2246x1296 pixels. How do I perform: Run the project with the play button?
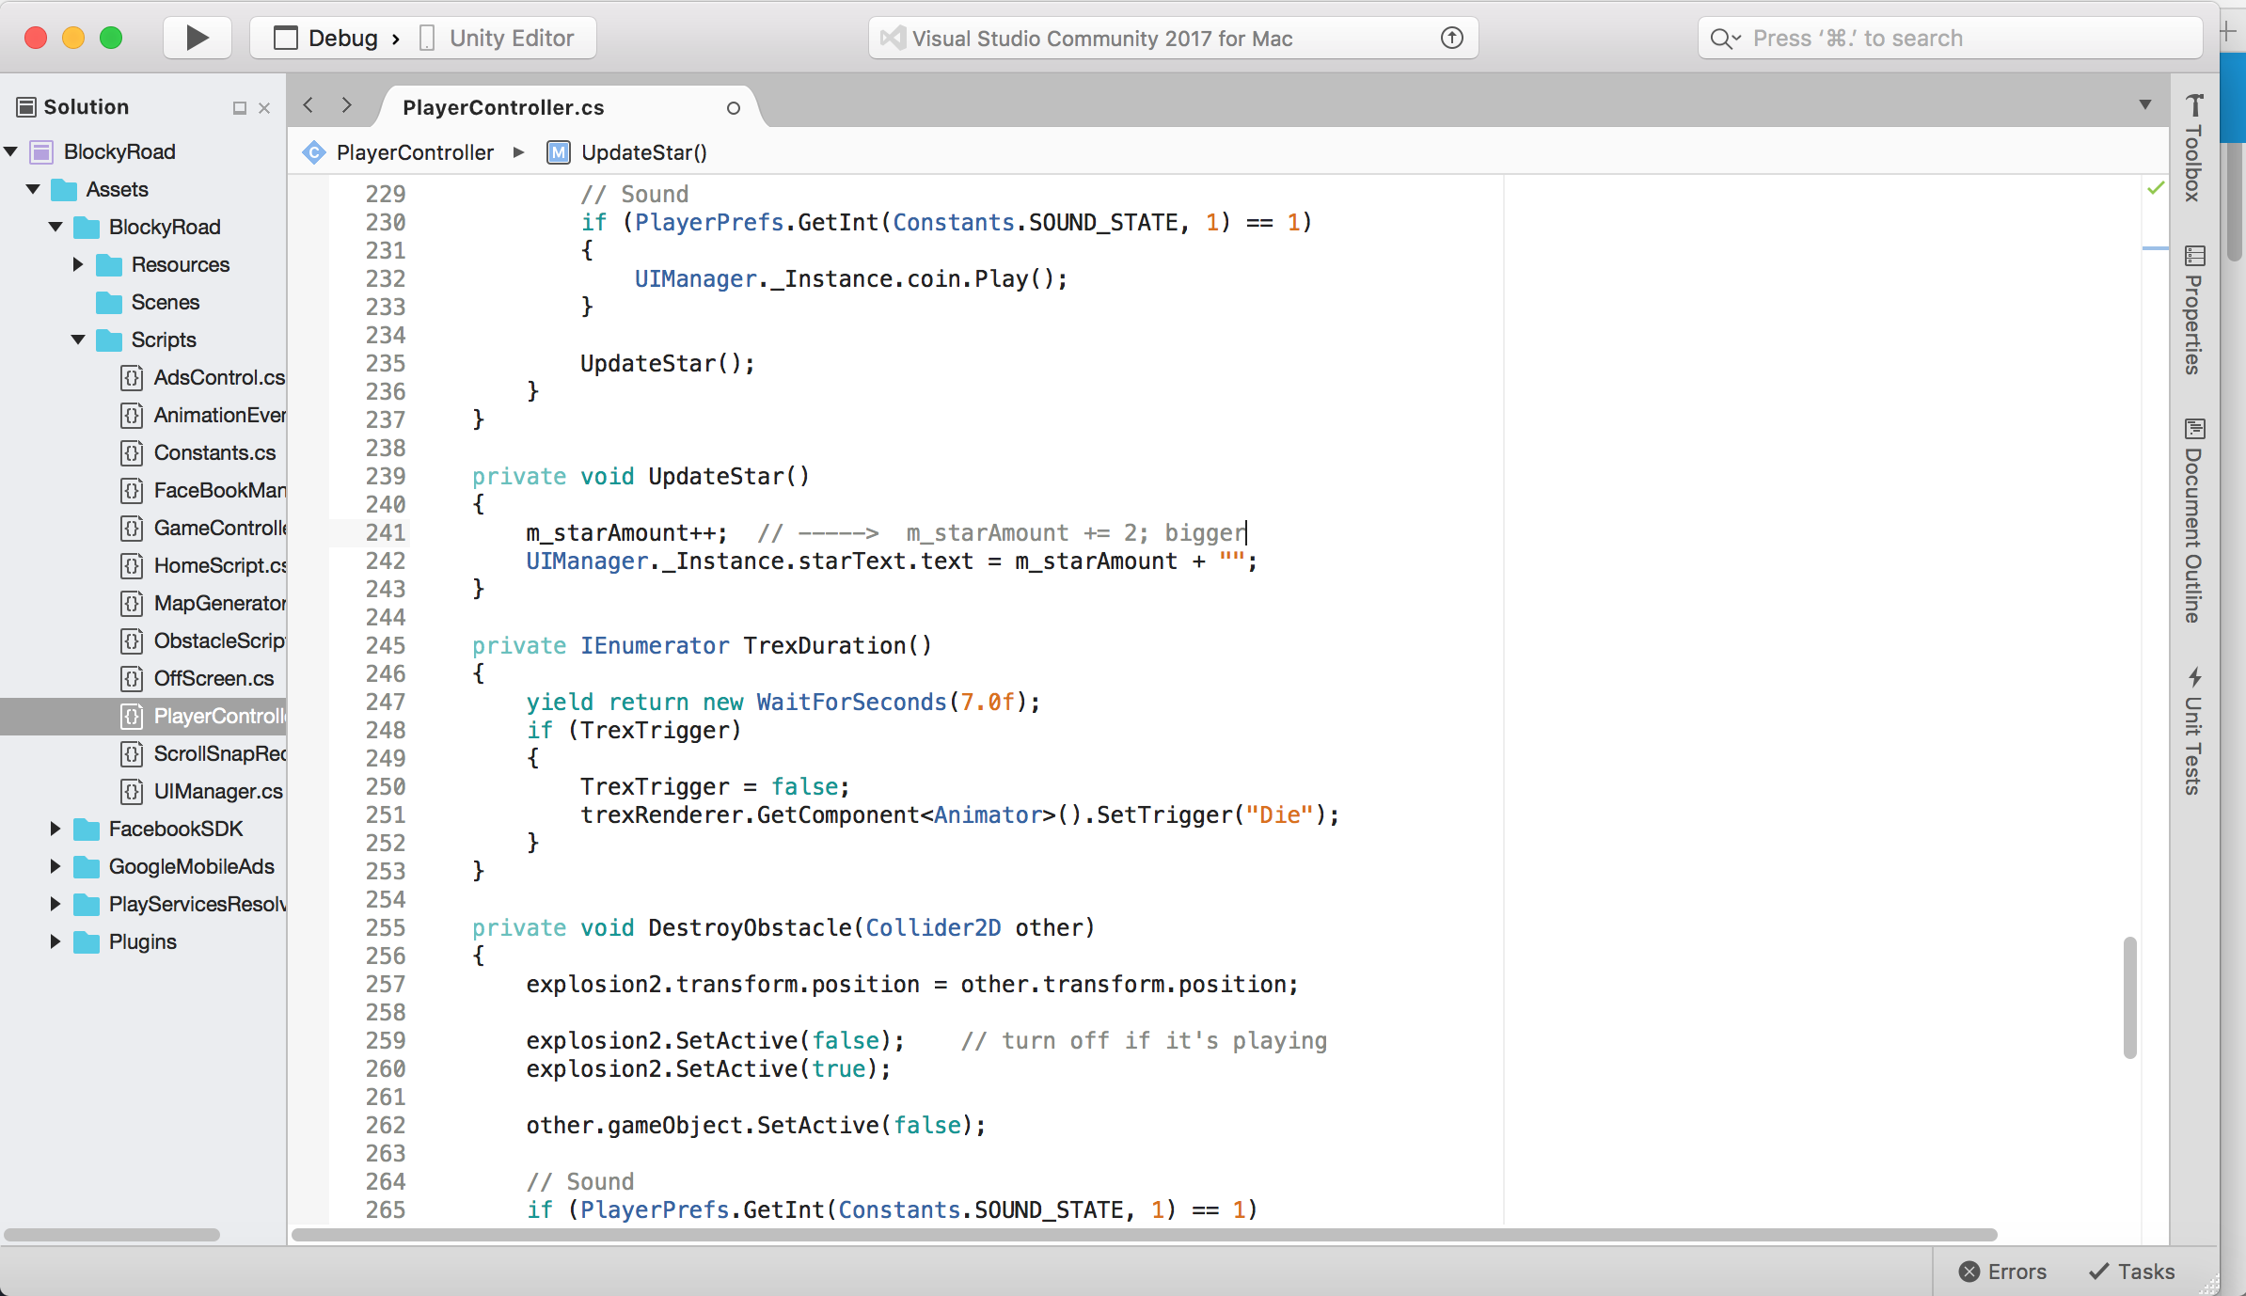click(198, 38)
